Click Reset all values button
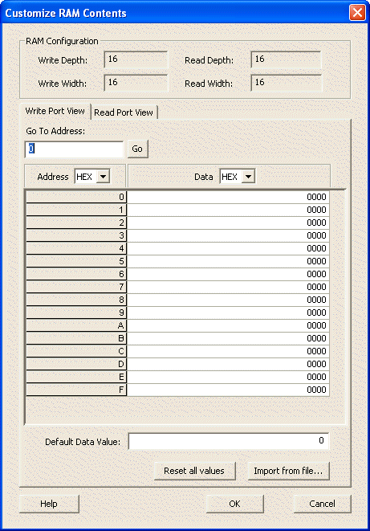370x531 pixels. tap(194, 471)
